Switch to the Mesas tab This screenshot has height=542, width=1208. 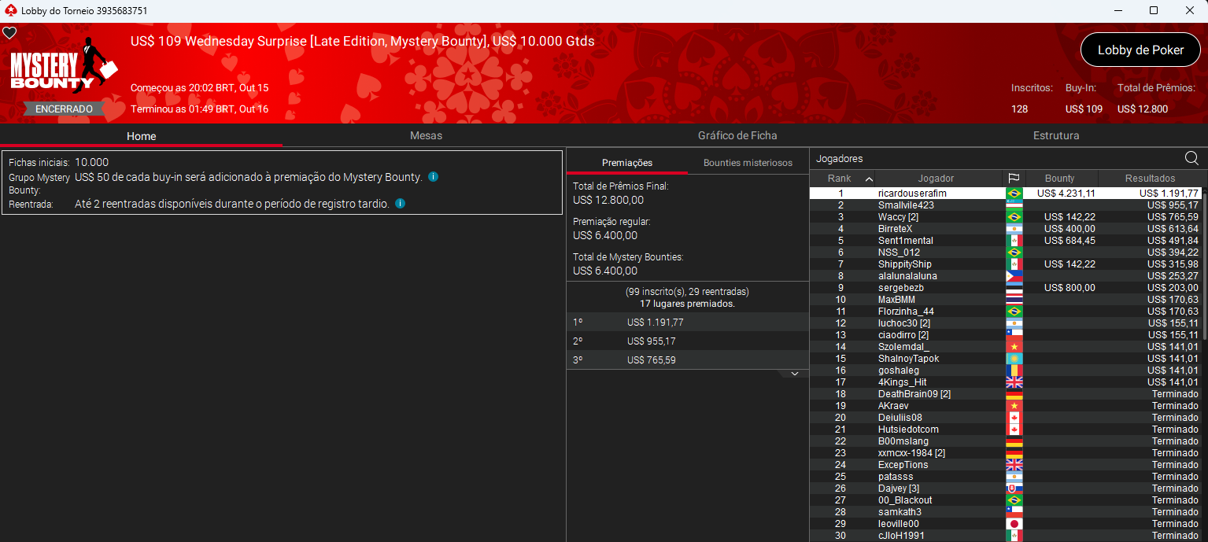click(x=426, y=135)
